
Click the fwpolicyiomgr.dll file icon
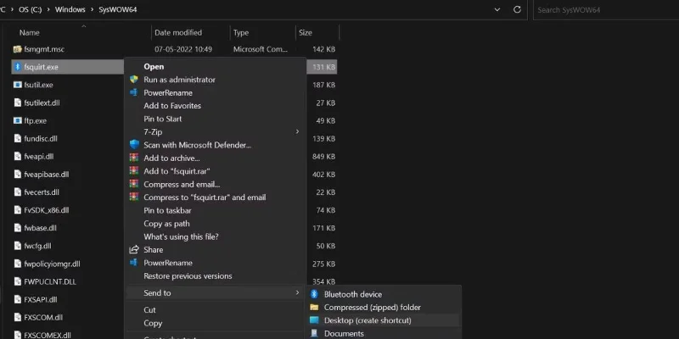point(17,264)
